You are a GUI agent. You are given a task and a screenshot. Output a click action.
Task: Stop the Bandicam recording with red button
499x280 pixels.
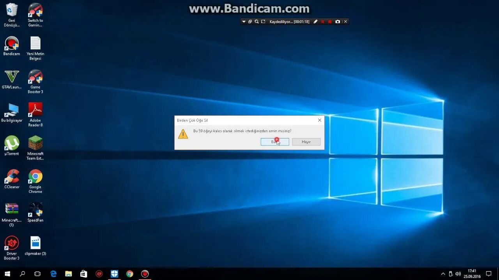coord(330,22)
